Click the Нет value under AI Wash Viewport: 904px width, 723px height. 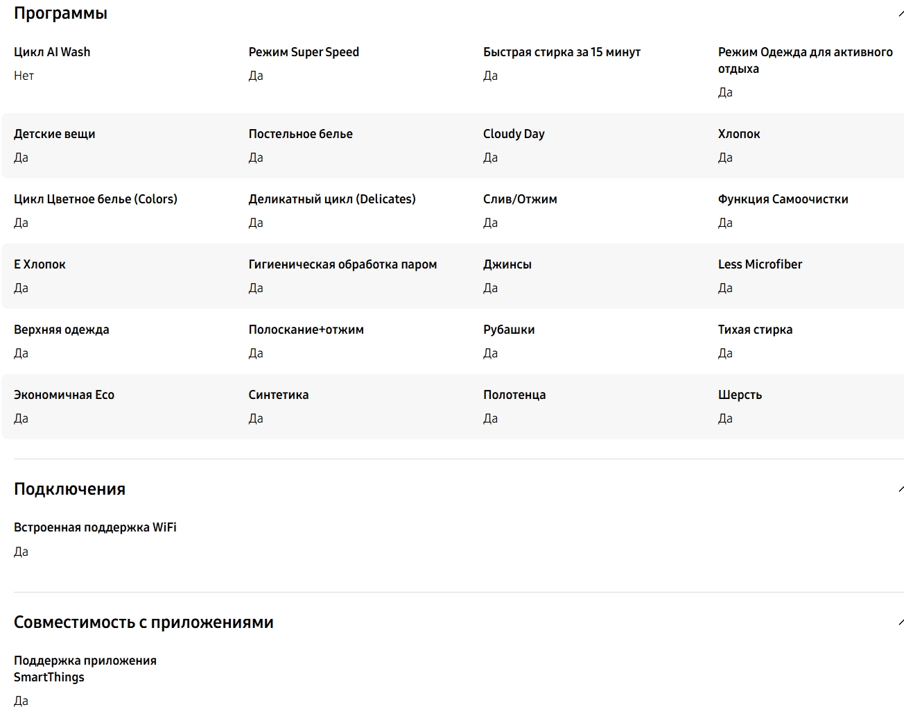[x=24, y=76]
